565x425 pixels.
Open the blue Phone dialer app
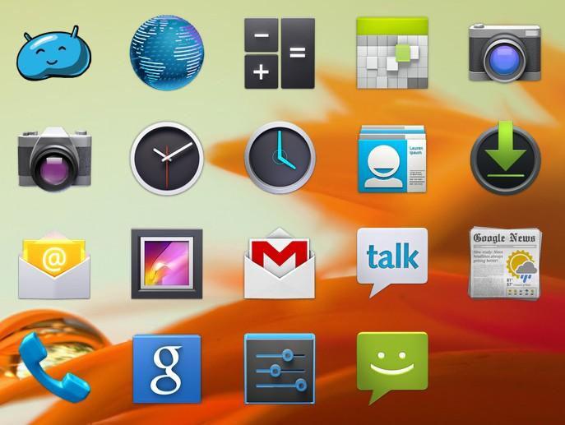tap(54, 367)
